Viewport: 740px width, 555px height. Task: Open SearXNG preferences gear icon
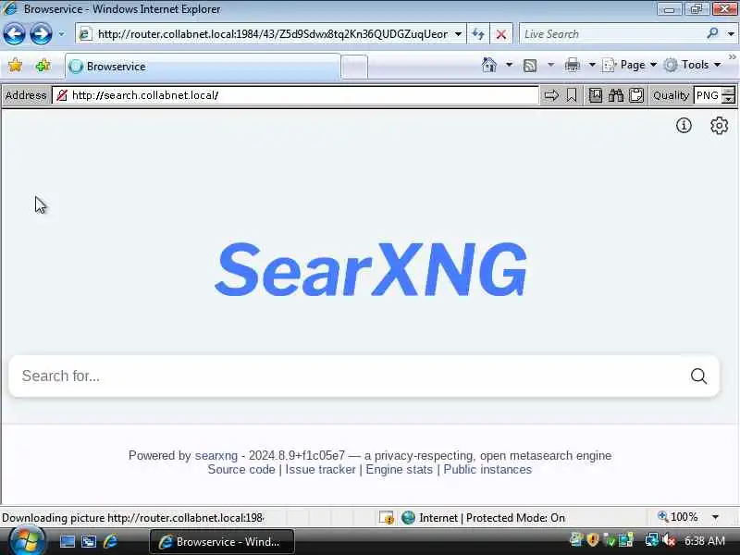coord(720,126)
